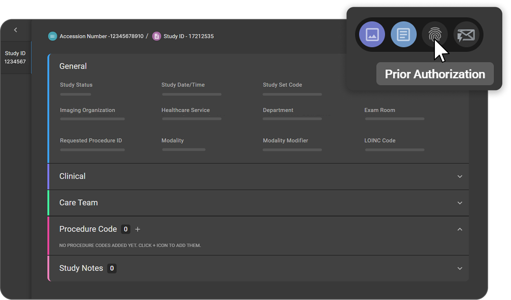This screenshot has width=511, height=300.
Task: Click the Procedure Code count badge
Action: click(125, 229)
